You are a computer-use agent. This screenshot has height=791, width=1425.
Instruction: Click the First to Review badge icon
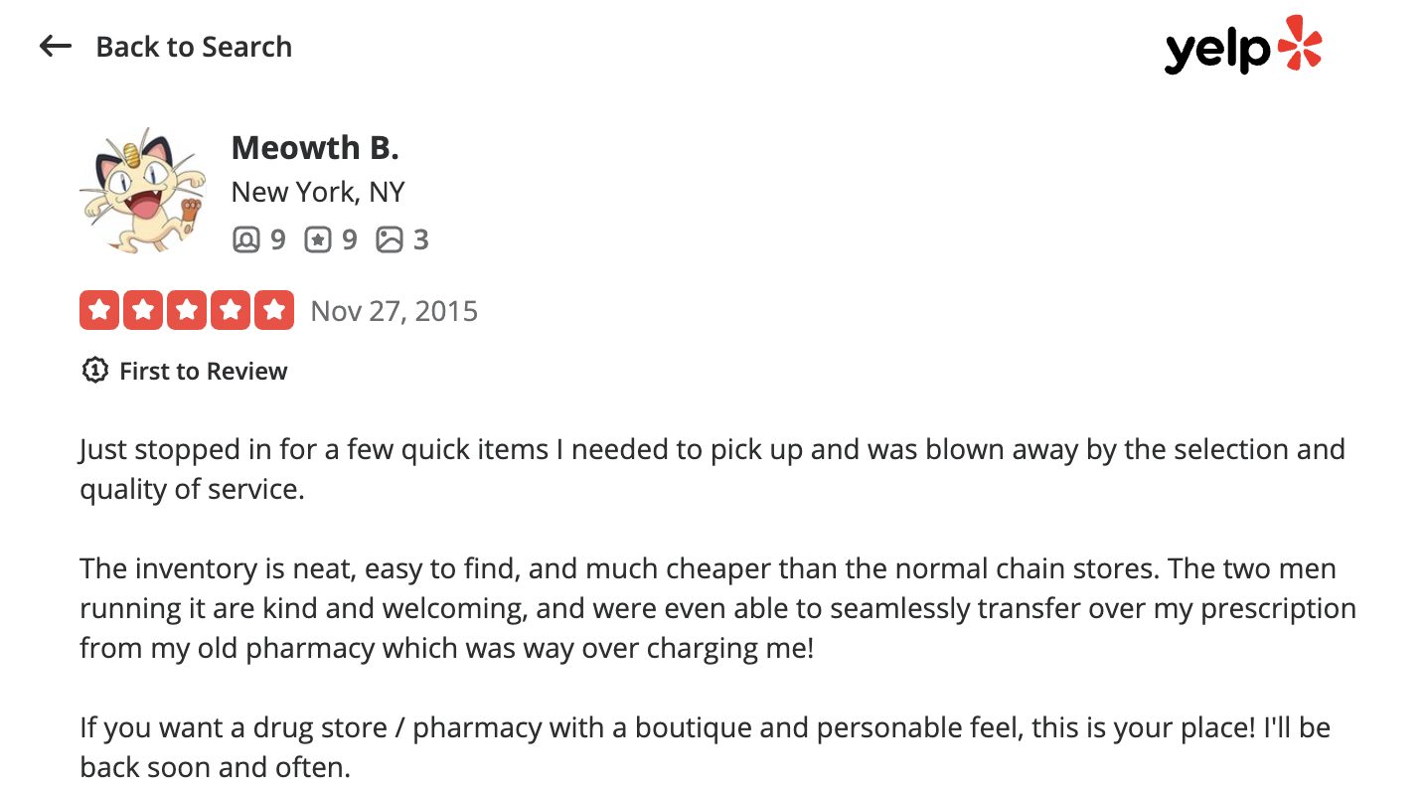pyautogui.click(x=94, y=371)
